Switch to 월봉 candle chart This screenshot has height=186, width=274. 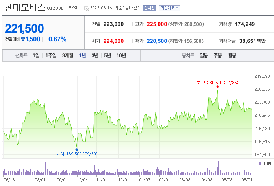click(x=232, y=55)
